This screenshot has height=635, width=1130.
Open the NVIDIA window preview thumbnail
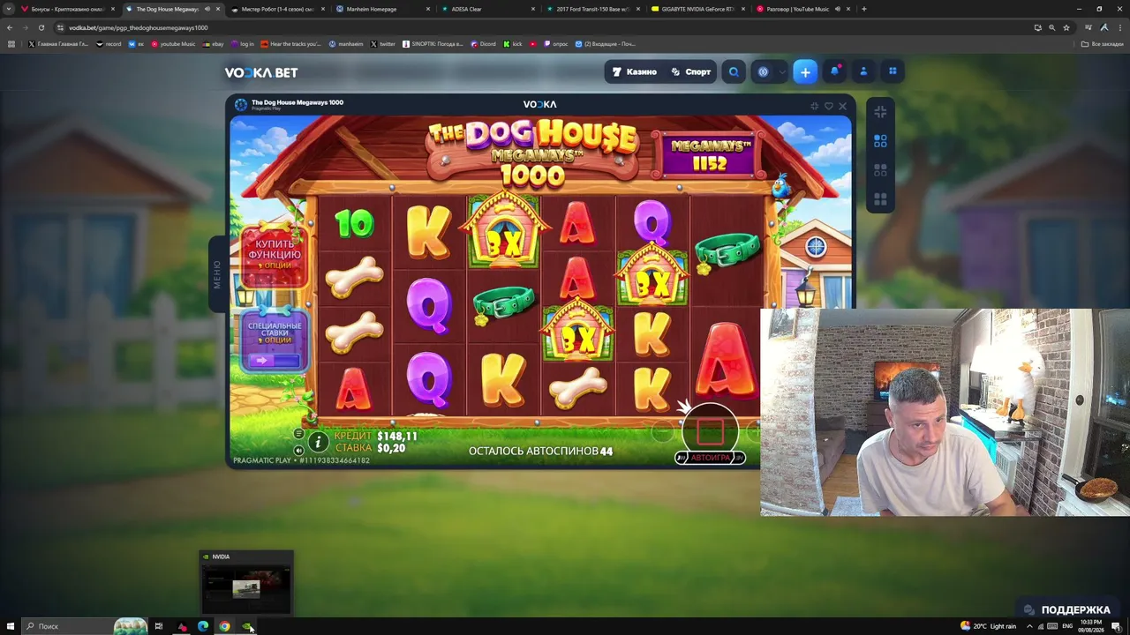246,582
